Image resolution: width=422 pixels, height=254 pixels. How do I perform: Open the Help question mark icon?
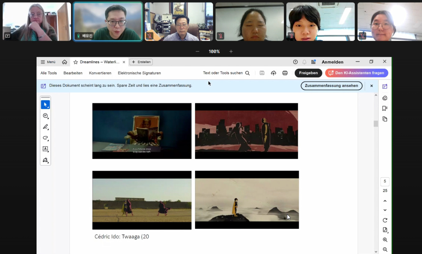[x=295, y=62]
